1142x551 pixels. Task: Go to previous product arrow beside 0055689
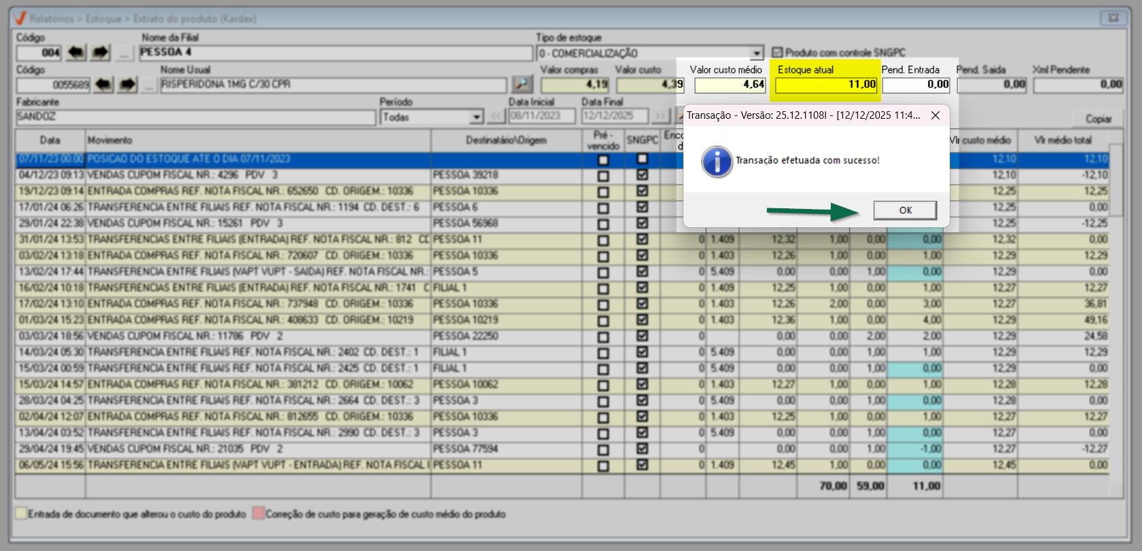(103, 85)
